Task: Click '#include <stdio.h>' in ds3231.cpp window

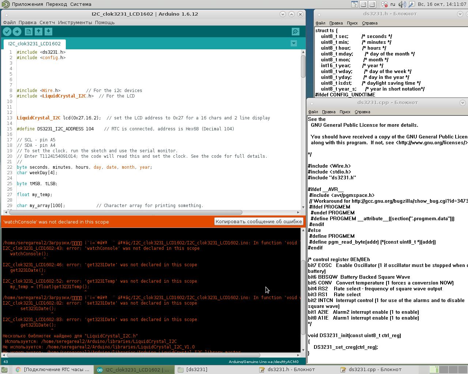Action: coord(329,172)
